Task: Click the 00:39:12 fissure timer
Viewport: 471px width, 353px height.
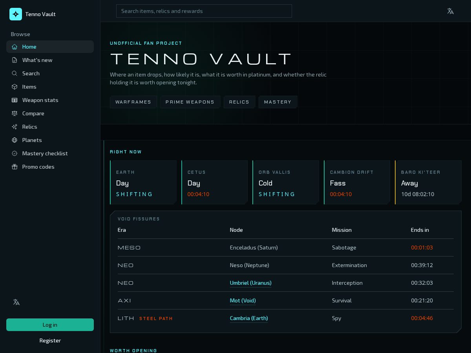Action: (x=422, y=265)
